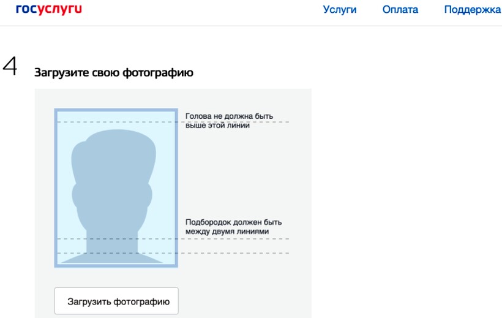Click the heading Загрузите свою фотографию
502x318 pixels.
[114, 74]
